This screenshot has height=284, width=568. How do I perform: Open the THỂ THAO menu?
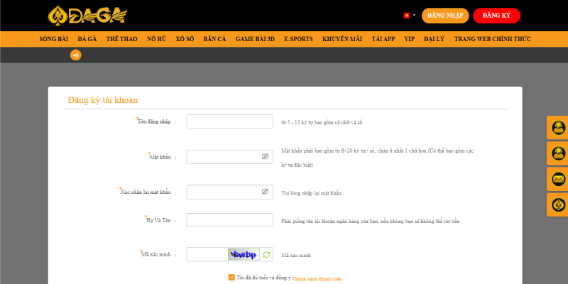(x=121, y=39)
